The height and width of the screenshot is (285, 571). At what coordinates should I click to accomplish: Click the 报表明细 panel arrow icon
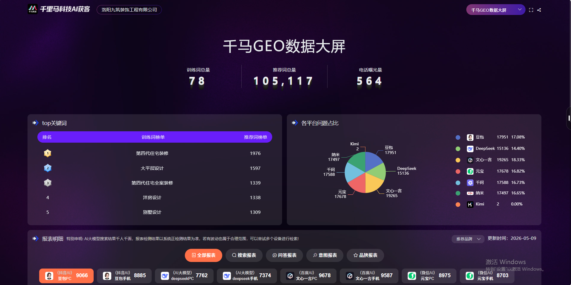[x=36, y=239]
